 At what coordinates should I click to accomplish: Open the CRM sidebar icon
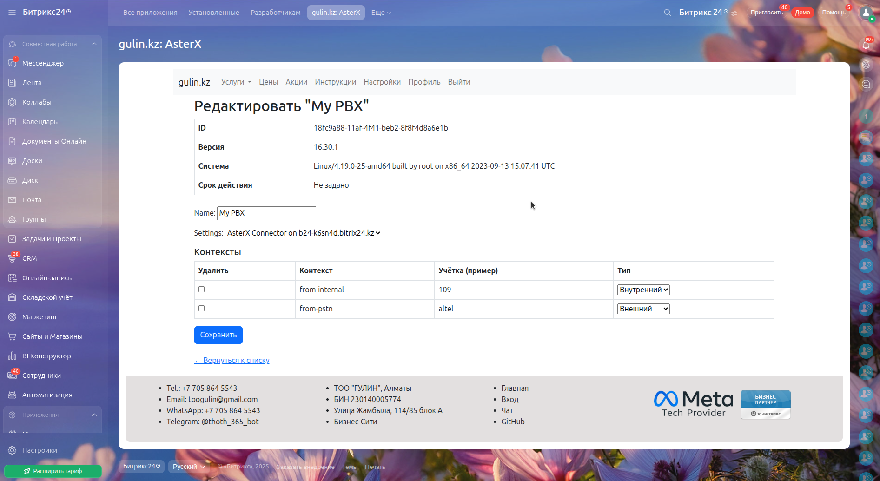point(13,258)
